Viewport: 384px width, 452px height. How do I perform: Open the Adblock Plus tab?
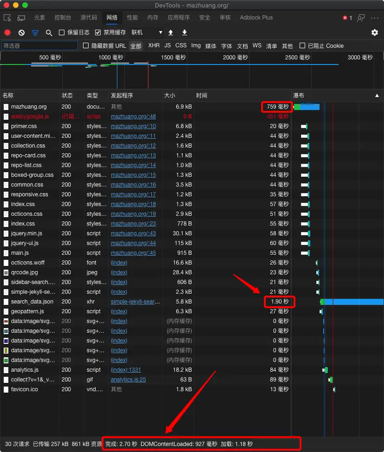[256, 17]
